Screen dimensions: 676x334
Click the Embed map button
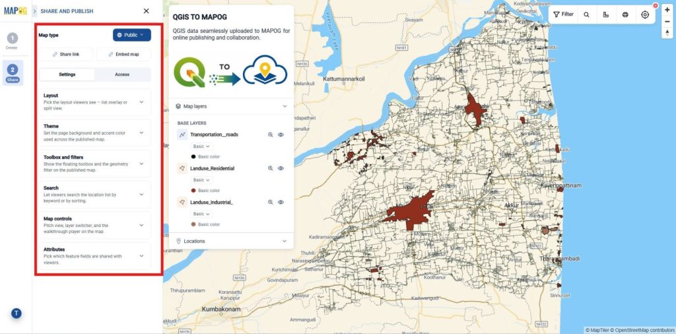pos(123,54)
